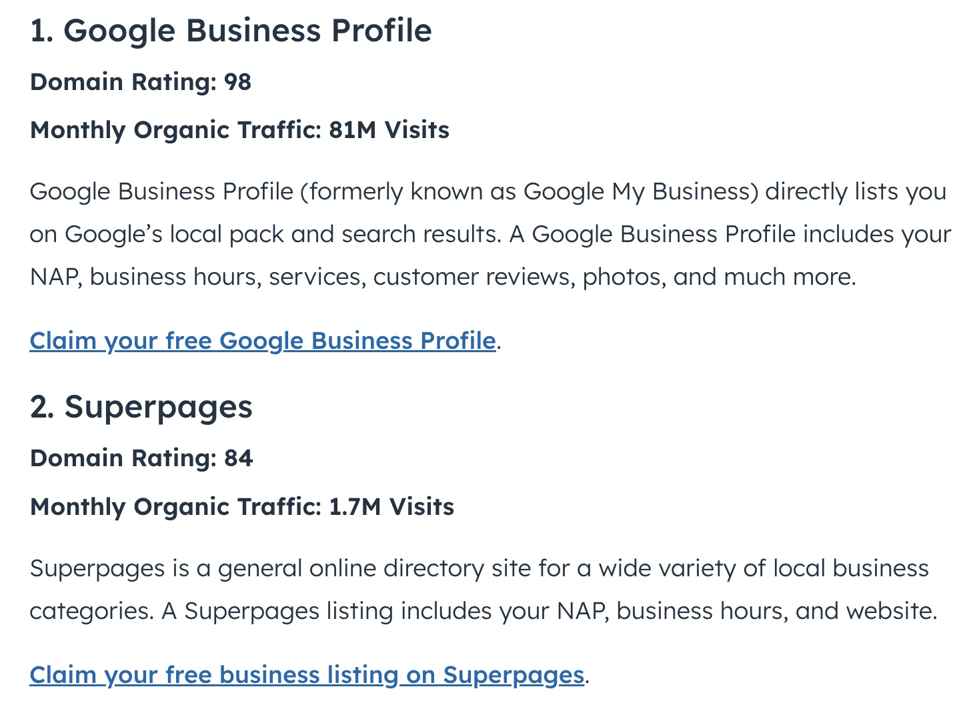Click the 'Monthly Organic Traffic: 1.7M Visits' line
This screenshot has width=971, height=703.
(x=242, y=507)
